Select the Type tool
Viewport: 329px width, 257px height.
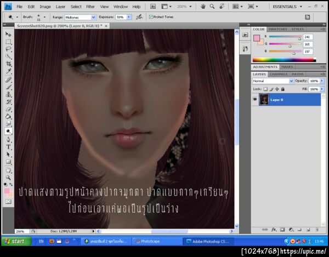pos(8,147)
